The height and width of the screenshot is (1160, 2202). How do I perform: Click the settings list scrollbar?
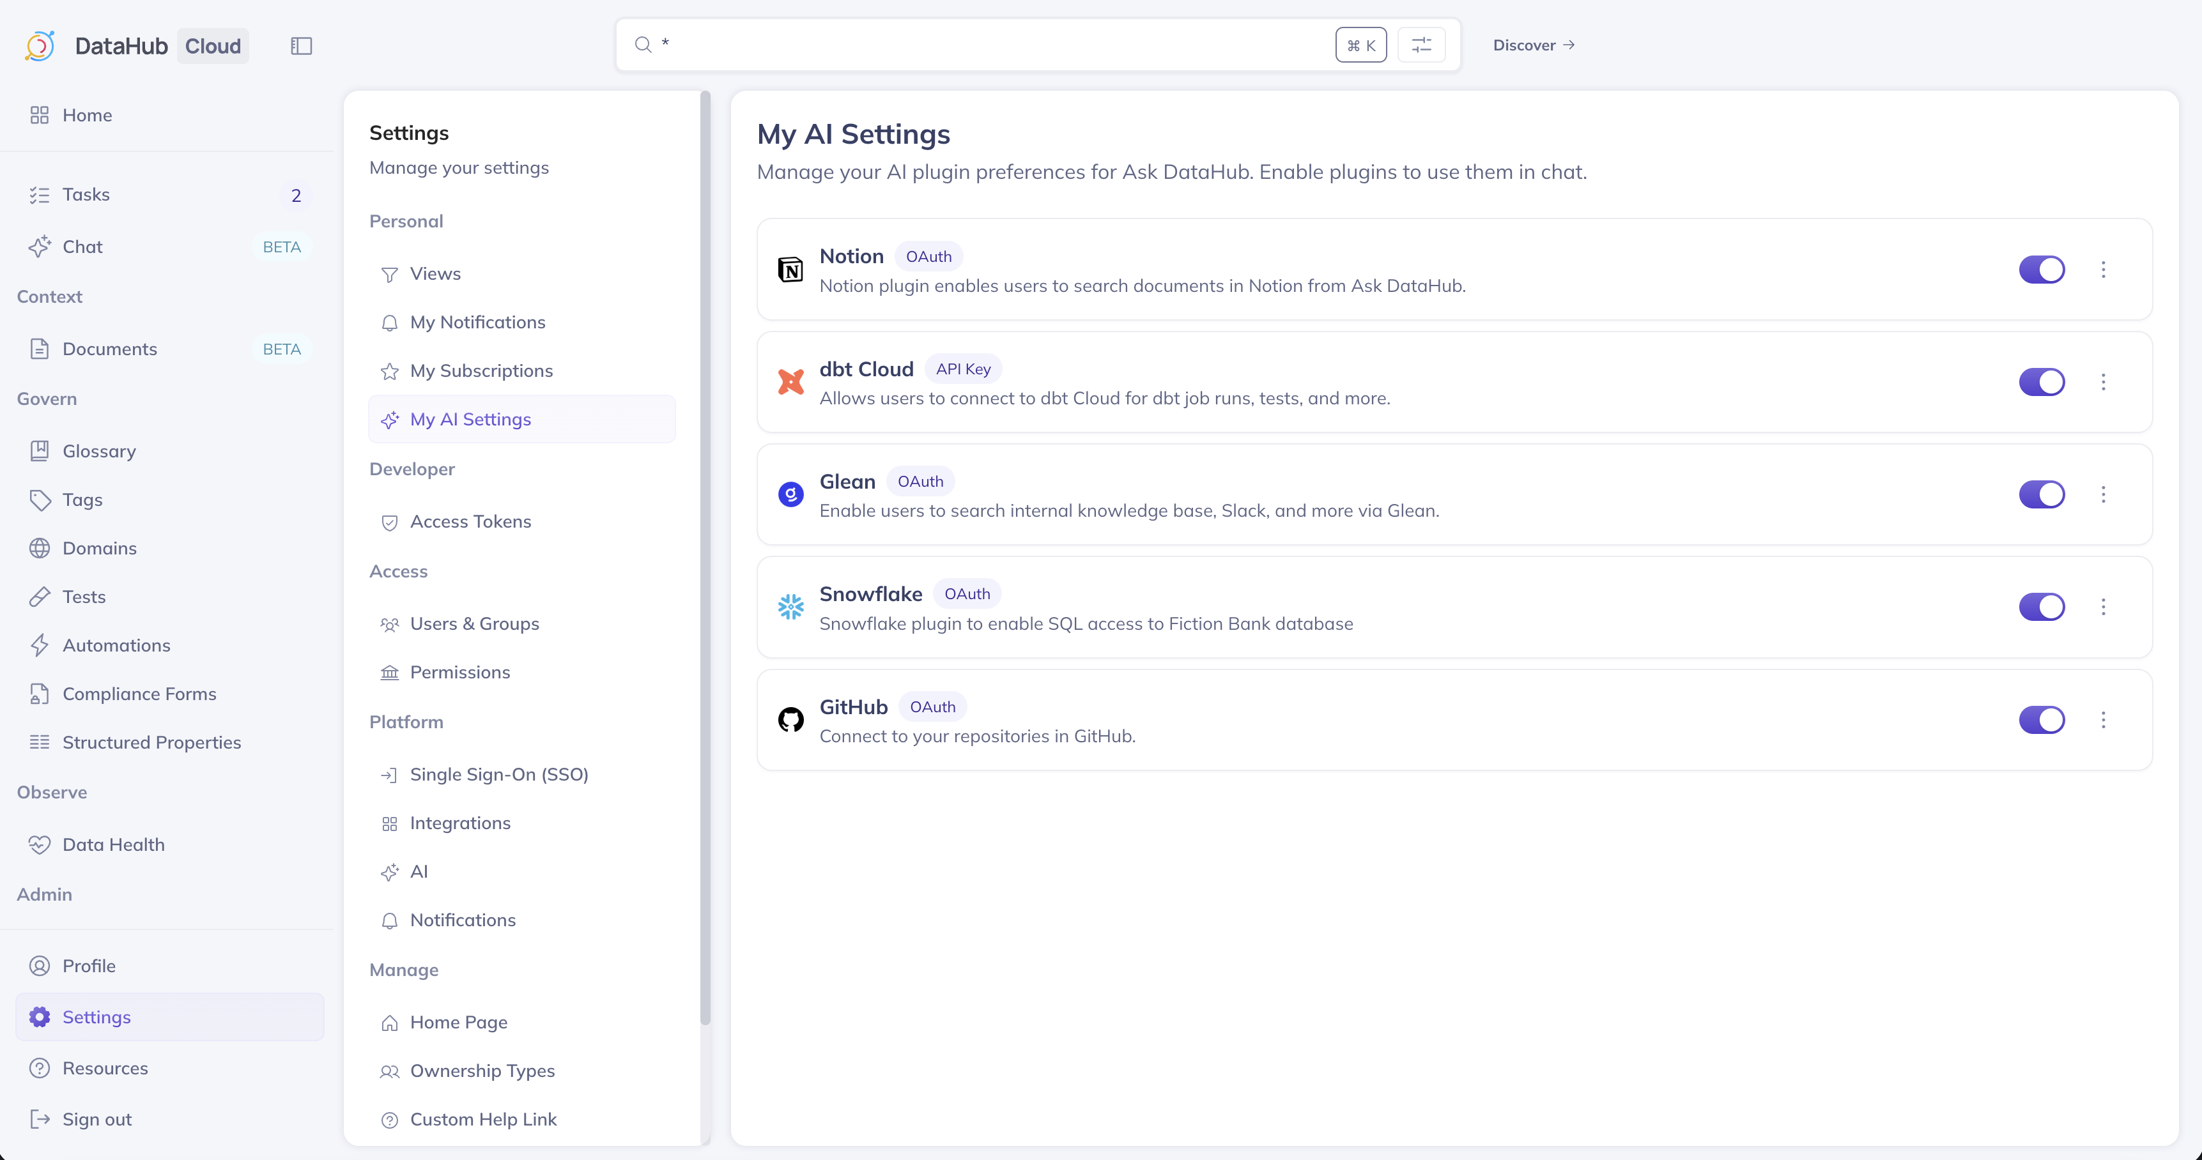[x=705, y=555]
